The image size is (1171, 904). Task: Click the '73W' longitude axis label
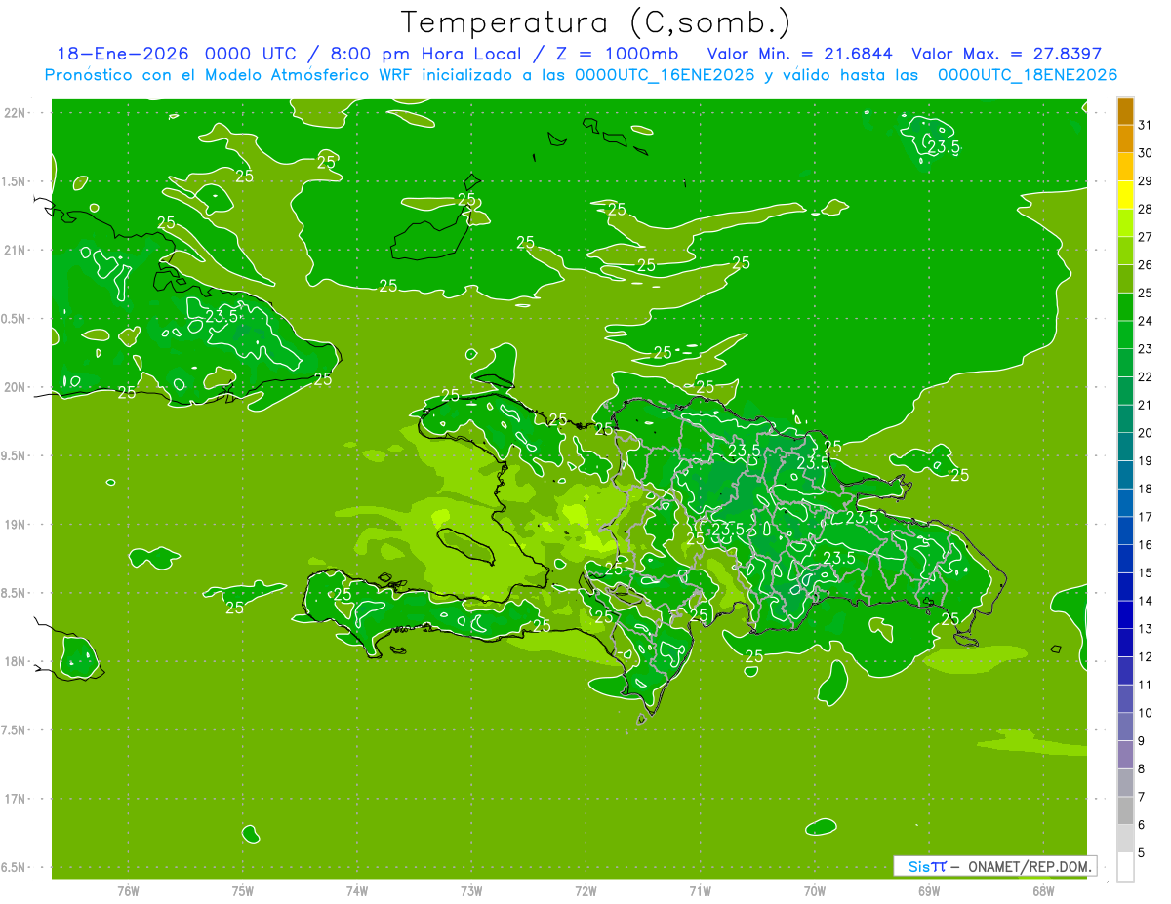point(471,891)
